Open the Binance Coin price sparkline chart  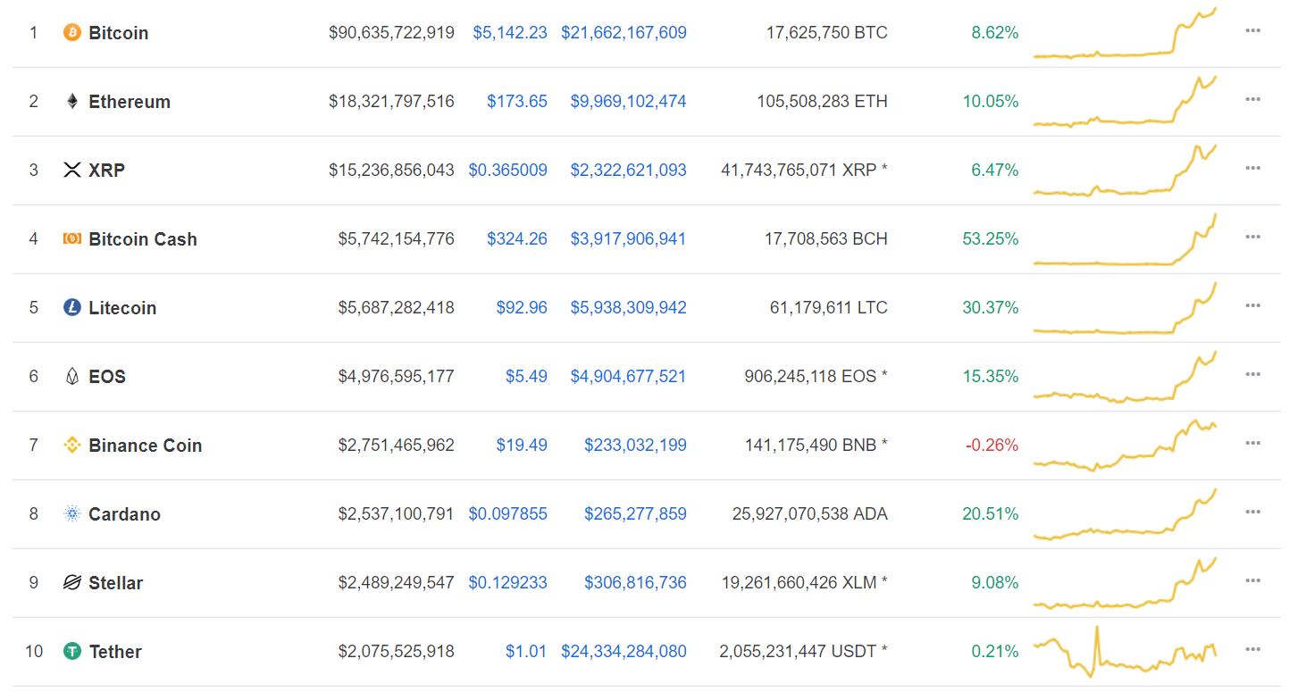tap(1125, 445)
